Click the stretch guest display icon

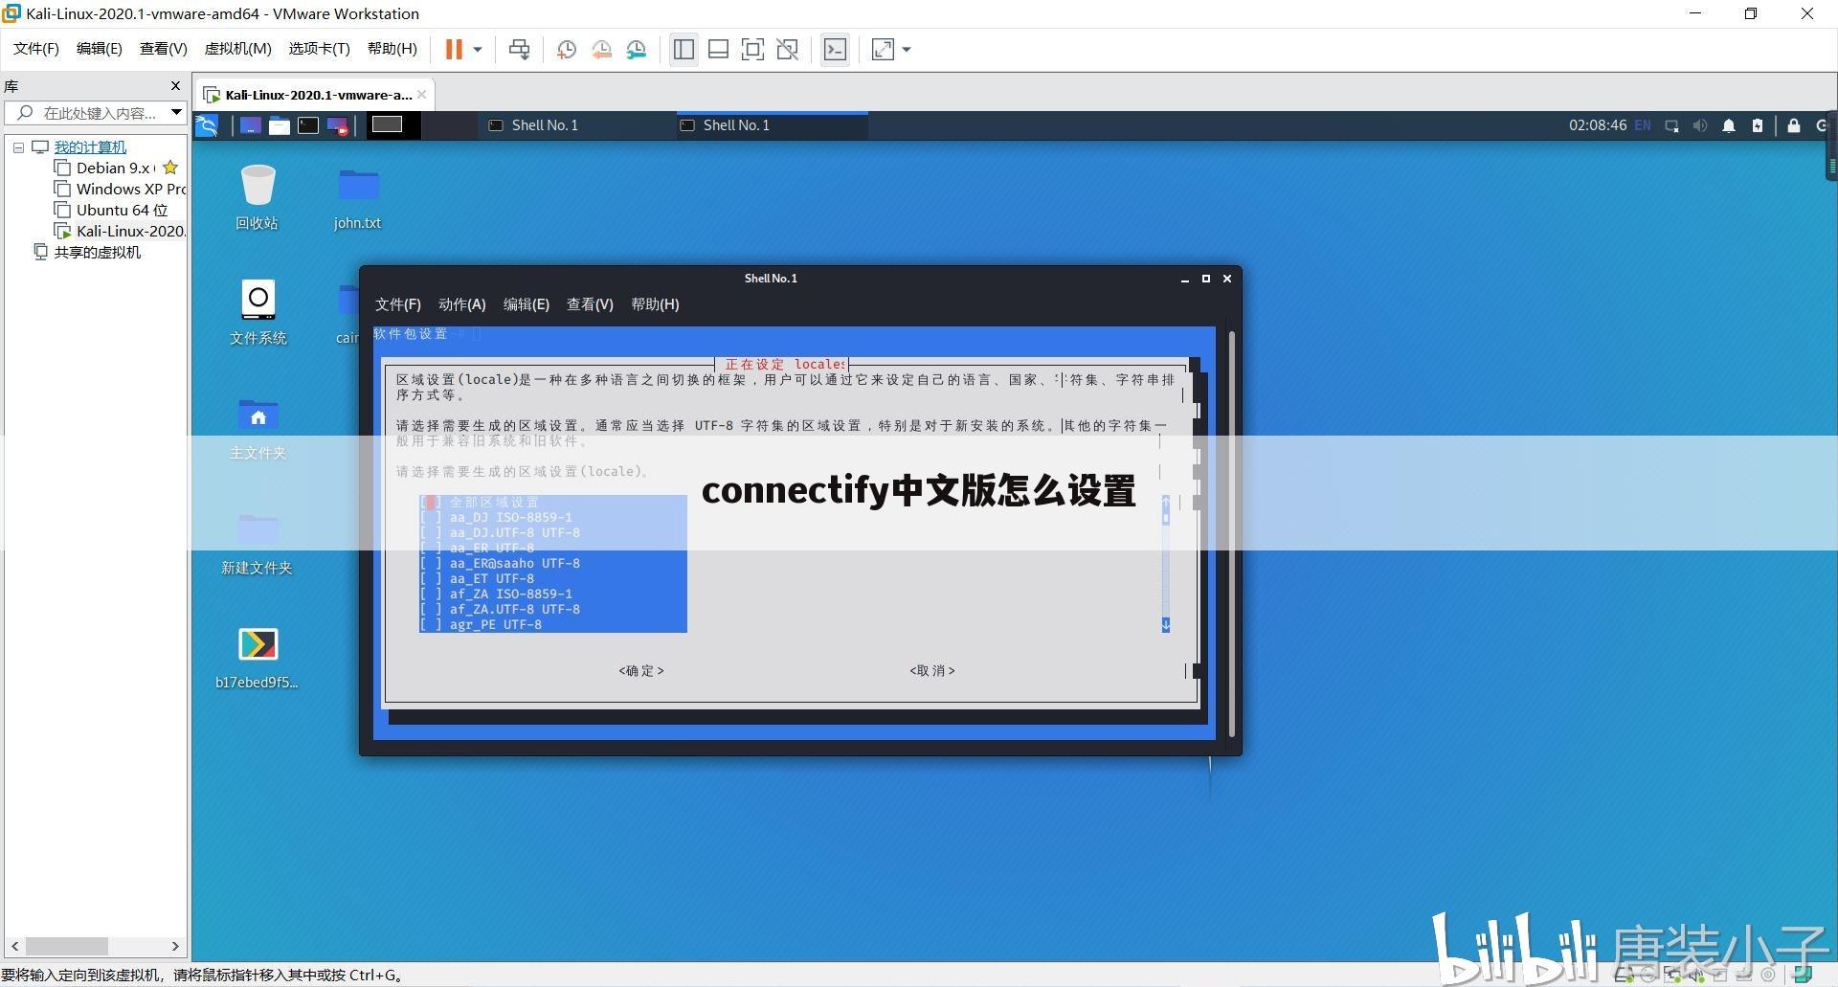coord(883,49)
